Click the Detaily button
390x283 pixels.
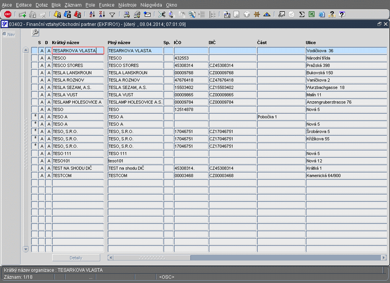(76, 258)
